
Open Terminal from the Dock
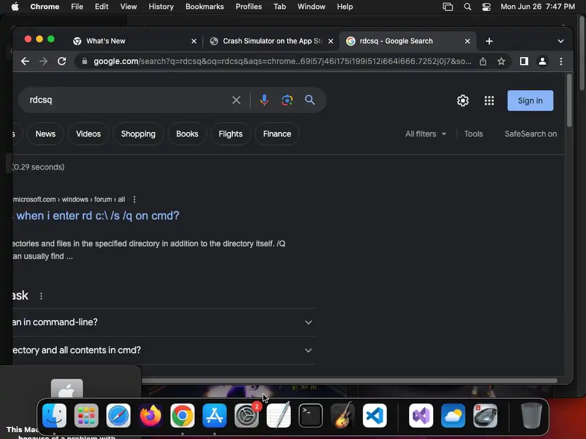click(311, 416)
